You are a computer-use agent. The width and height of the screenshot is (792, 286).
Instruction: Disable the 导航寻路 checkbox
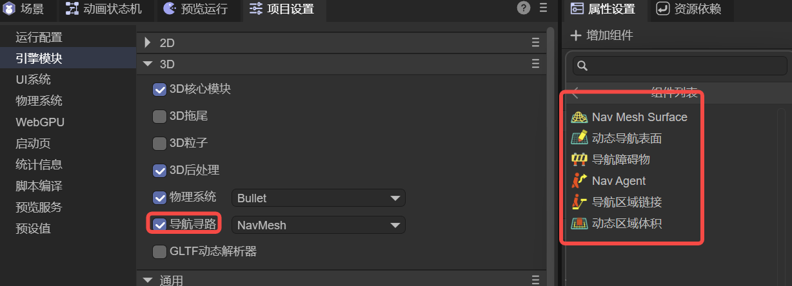point(159,225)
